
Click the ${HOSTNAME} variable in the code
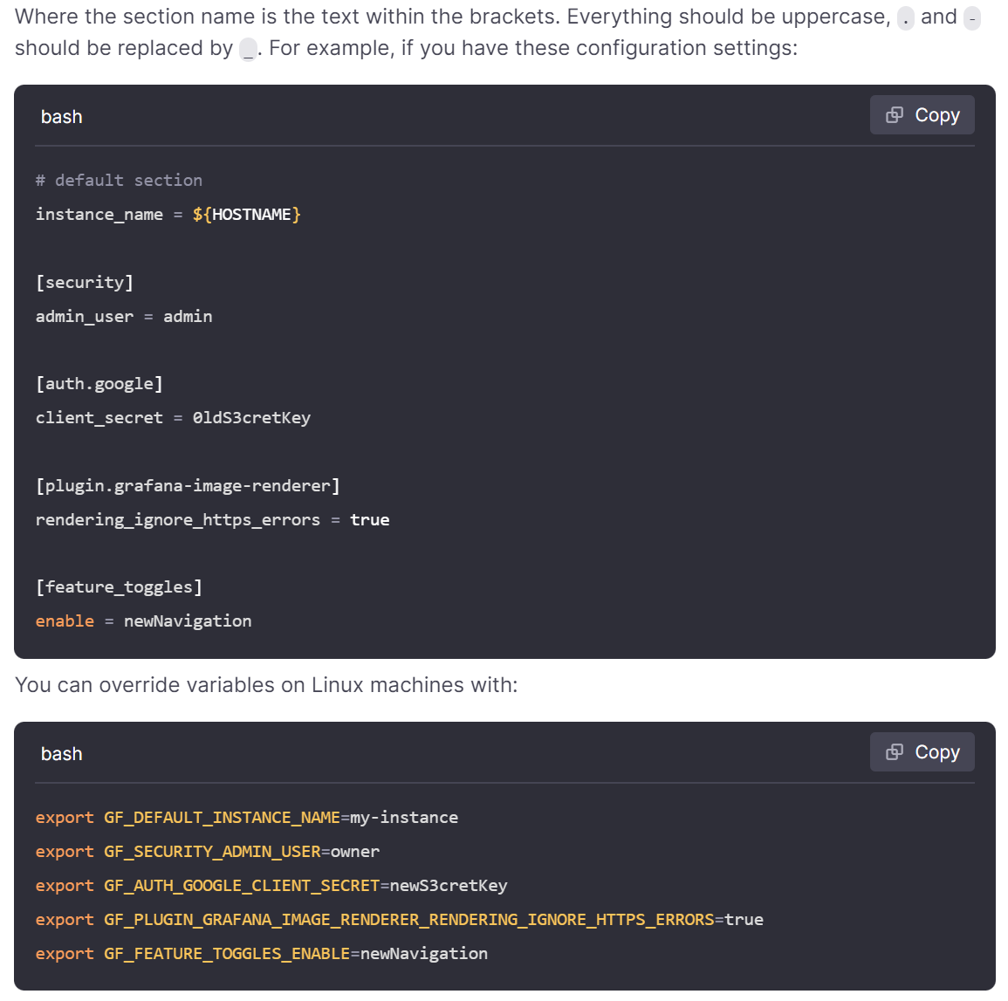tap(246, 215)
